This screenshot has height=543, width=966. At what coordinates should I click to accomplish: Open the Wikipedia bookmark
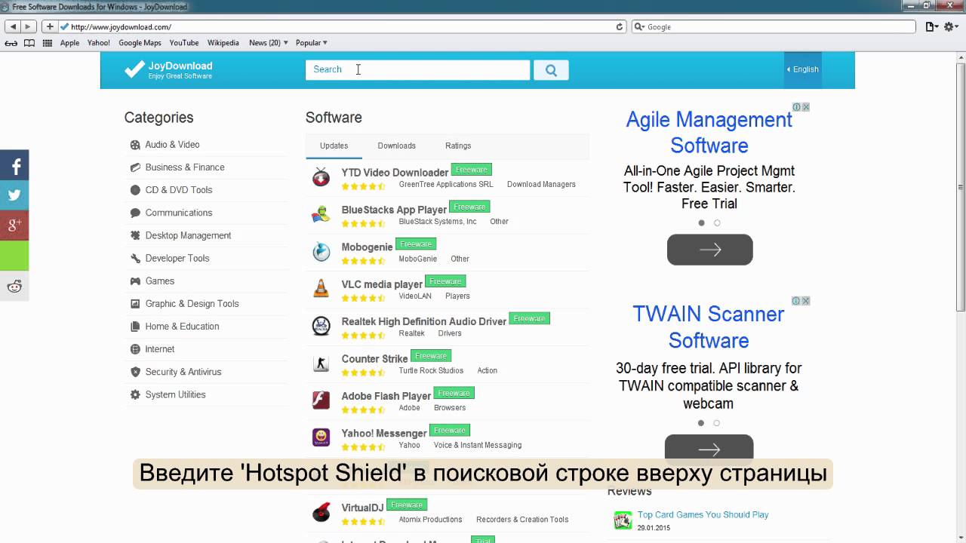click(223, 43)
